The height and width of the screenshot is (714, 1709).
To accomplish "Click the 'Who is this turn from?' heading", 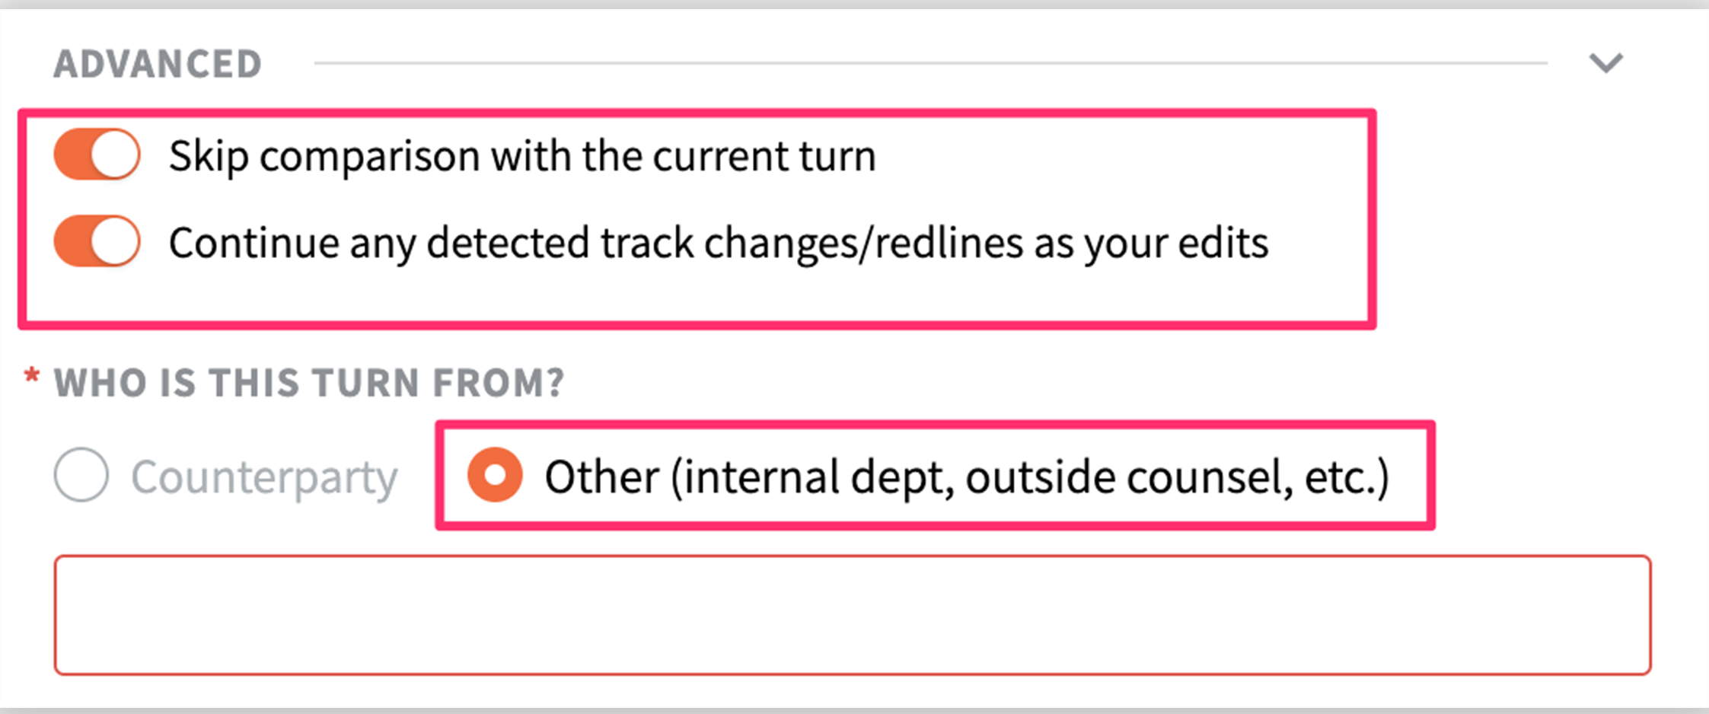I will pyautogui.click(x=309, y=382).
